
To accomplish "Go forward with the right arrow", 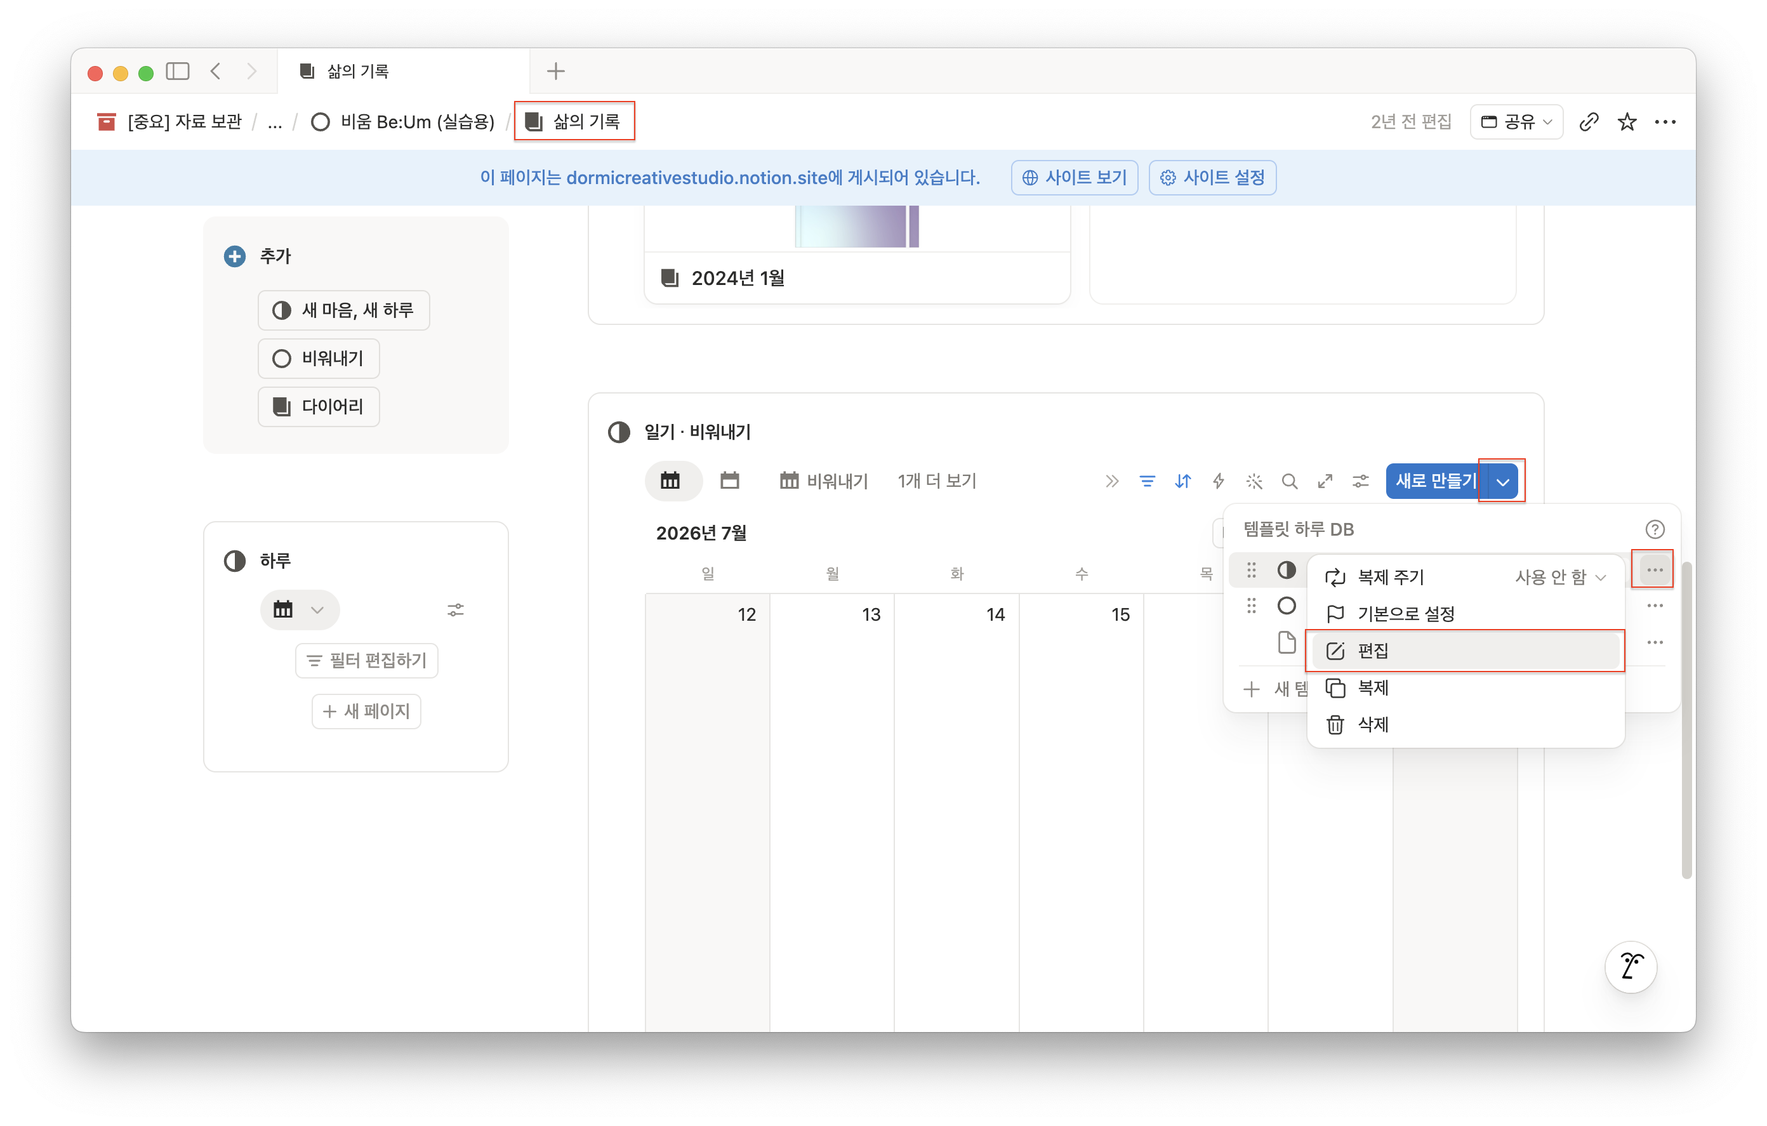I will (x=252, y=71).
